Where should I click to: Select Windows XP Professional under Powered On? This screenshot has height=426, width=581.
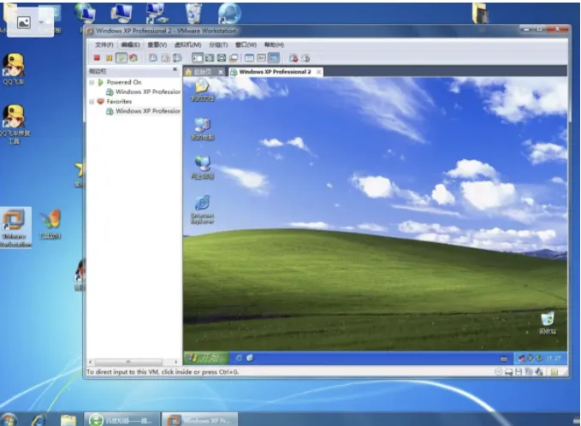(144, 92)
